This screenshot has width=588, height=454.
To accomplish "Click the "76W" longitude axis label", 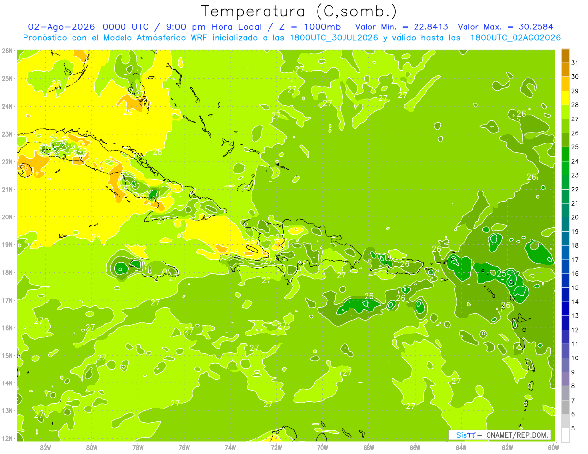I will [184, 447].
